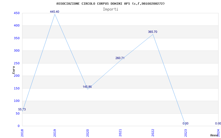Click the 100 y-axis tick label

click(x=17, y=101)
